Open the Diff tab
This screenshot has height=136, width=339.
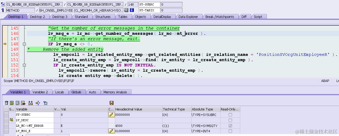click(244, 17)
